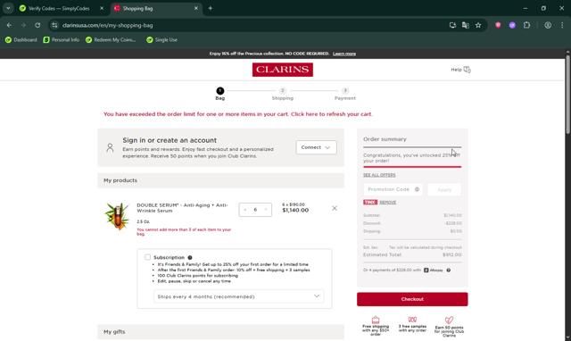The height and width of the screenshot is (341, 571).
Task: Select the Payment checkout step
Action: coord(345,94)
